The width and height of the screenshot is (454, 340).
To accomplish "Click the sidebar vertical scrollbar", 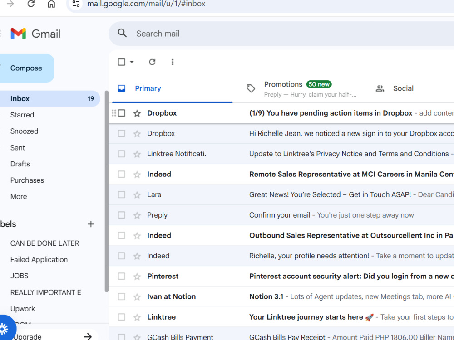I will pos(106,191).
